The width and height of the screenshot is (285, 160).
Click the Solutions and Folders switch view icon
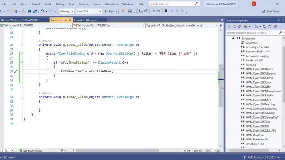[245, 27]
